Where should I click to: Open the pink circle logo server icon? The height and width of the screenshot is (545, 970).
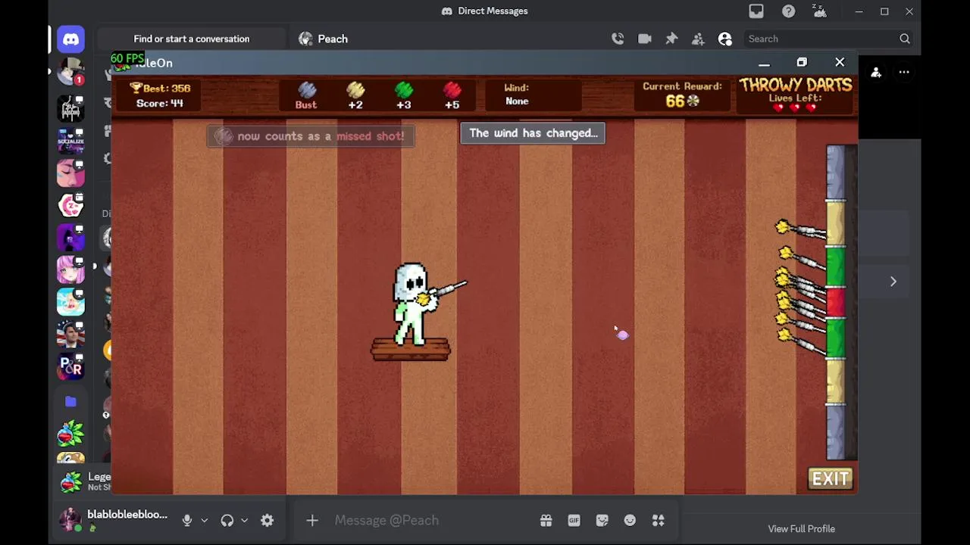pyautogui.click(x=70, y=205)
